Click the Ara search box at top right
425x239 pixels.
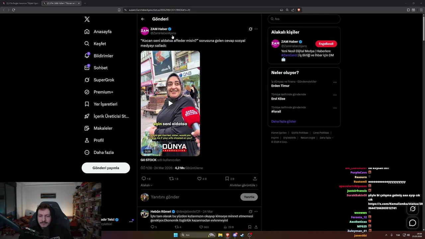(x=304, y=19)
